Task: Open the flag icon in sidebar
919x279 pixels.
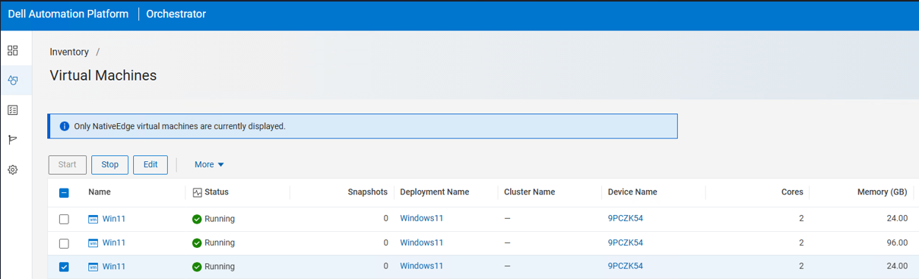Action: point(12,140)
